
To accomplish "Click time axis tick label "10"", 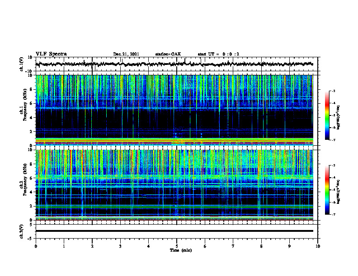I will point(318,246).
